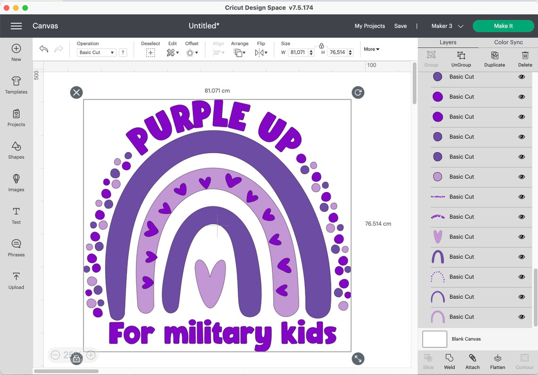Open My Projects
The image size is (538, 375).
coord(370,26)
